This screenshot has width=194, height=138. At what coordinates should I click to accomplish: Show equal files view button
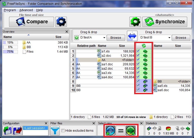click(x=121, y=131)
